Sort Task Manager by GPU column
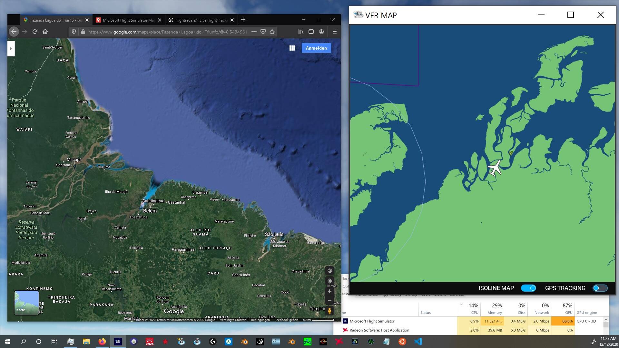The height and width of the screenshot is (348, 619). [563, 308]
